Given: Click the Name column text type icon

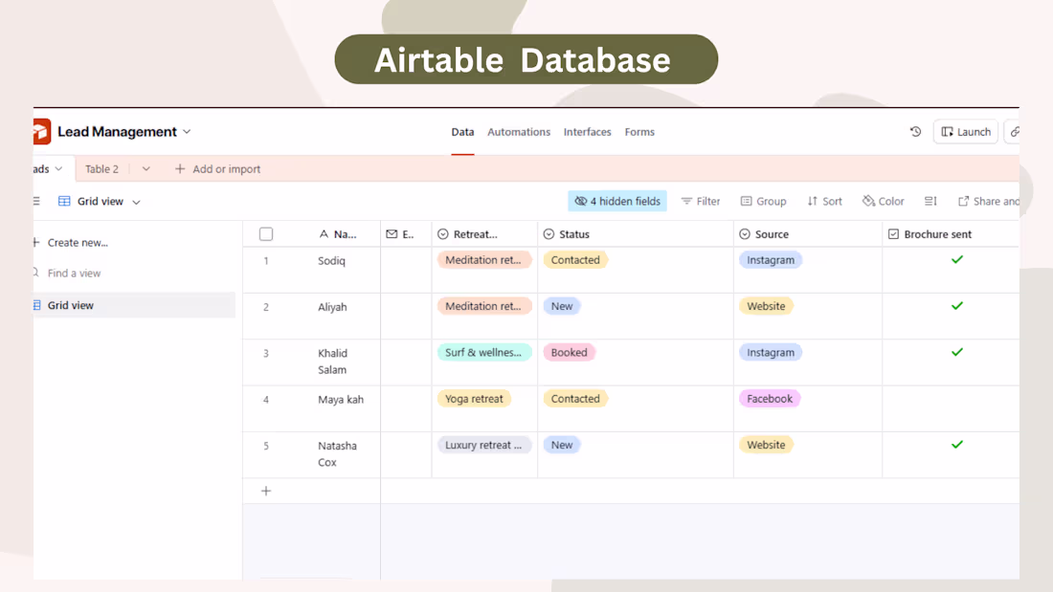Looking at the screenshot, I should pyautogui.click(x=324, y=234).
